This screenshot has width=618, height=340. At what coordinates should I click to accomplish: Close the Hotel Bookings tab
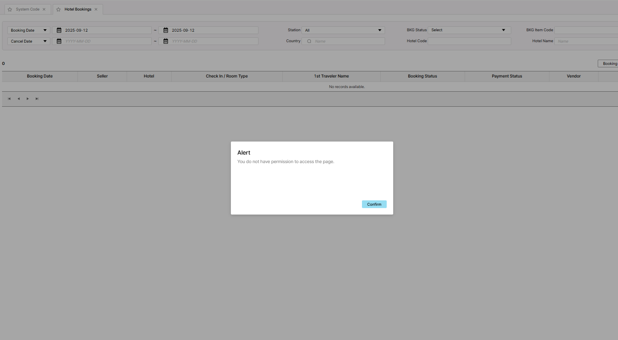coord(96,9)
